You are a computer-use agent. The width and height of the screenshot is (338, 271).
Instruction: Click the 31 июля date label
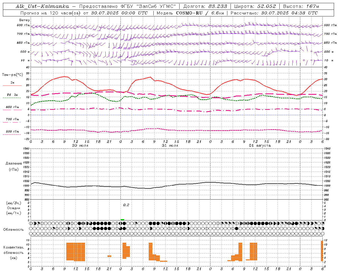tap(170, 146)
